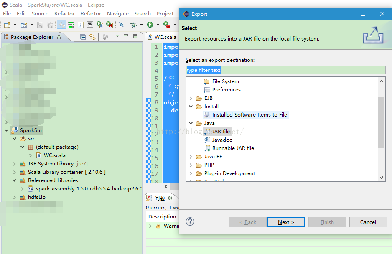Close the Package Explorer view tab
This screenshot has width=392, height=254.
(x=59, y=37)
